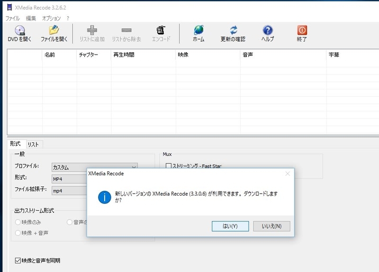
Task: Click the XMedia Recode film icon in title bar
Action: [x=9, y=7]
